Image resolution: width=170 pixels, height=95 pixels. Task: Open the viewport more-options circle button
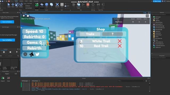pos(147,16)
